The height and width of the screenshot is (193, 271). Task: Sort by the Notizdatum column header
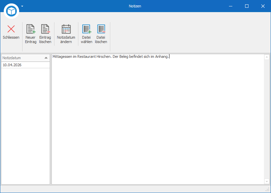[26, 58]
